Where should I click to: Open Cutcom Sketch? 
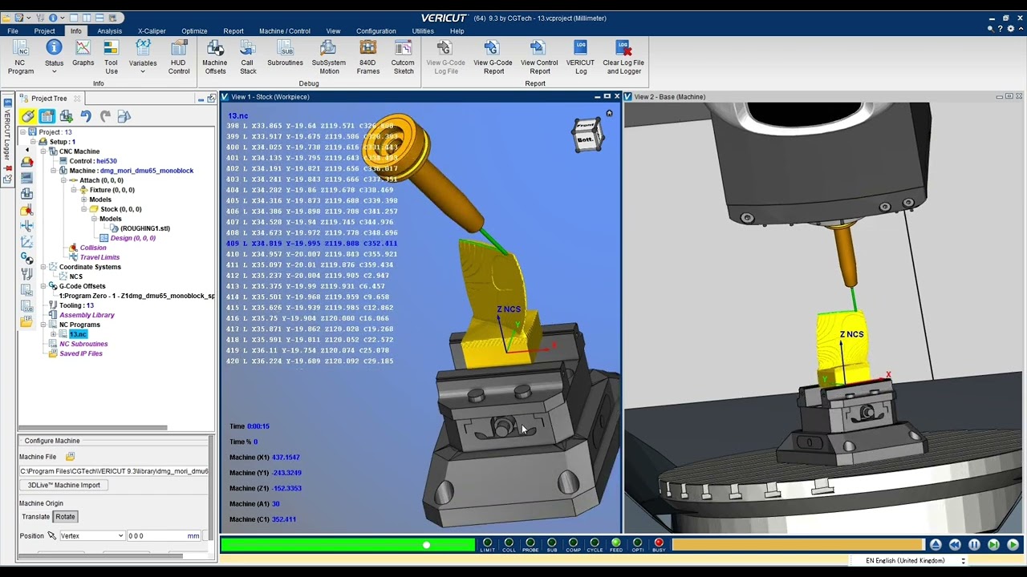click(403, 58)
